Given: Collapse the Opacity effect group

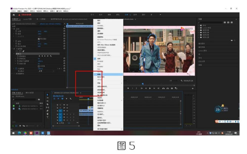Looking at the screenshot, I should (x=12, y=49).
